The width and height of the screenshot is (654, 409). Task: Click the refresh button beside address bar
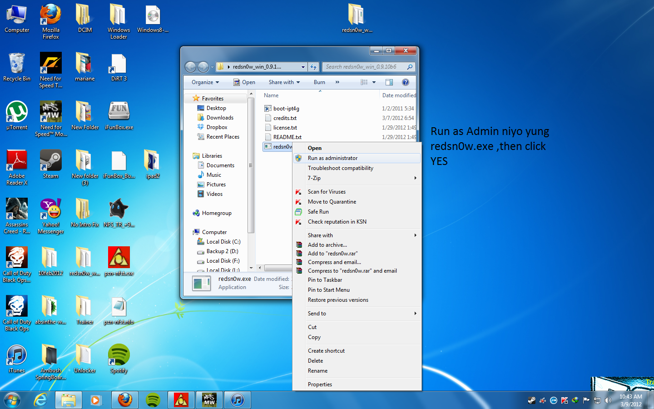313,67
